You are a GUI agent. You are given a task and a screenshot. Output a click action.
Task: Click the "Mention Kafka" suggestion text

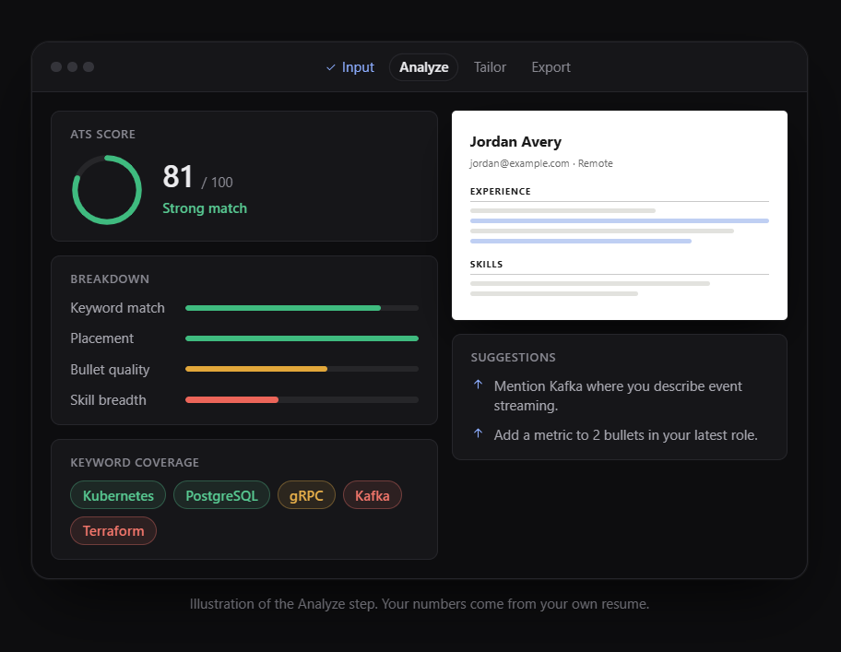coord(618,396)
